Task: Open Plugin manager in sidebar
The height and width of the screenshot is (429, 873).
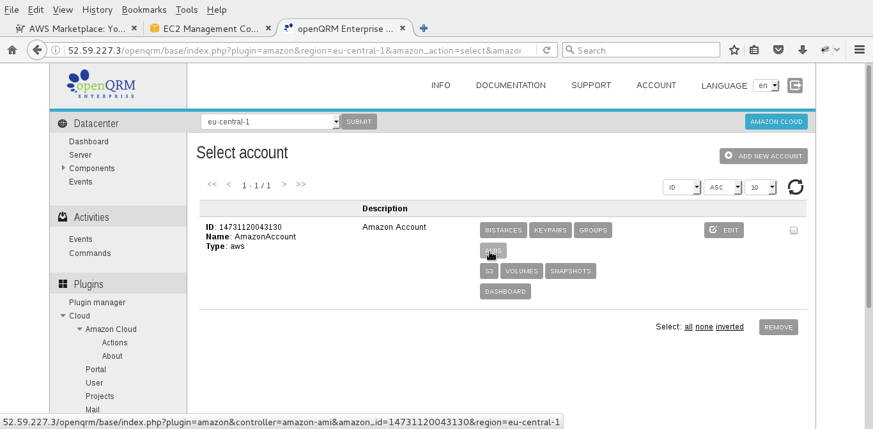Action: pos(97,302)
